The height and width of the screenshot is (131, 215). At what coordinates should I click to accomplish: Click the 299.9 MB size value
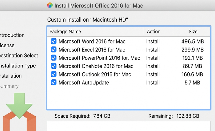pyautogui.click(x=193, y=50)
